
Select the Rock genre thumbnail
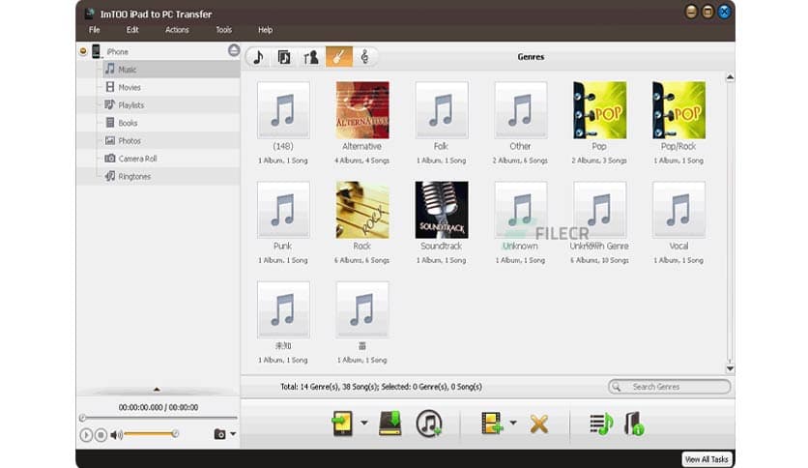click(362, 210)
